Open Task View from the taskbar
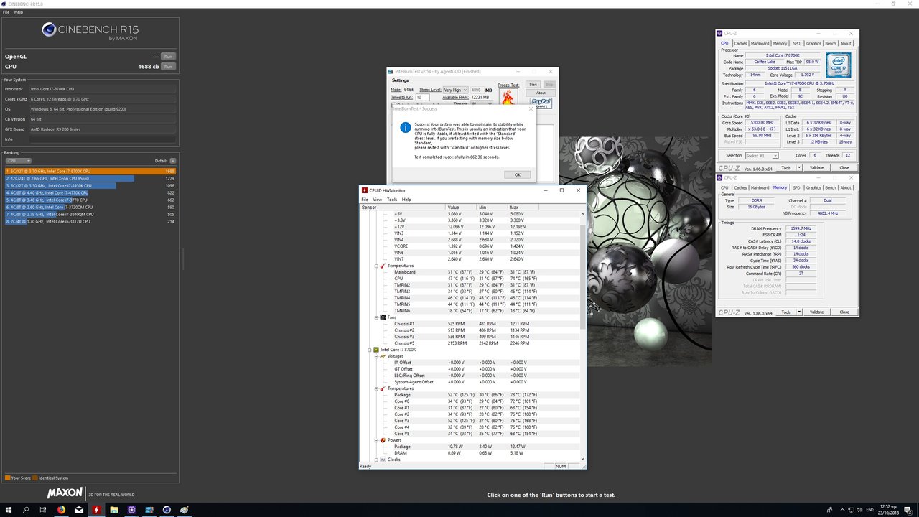This screenshot has height=517, width=919. (44, 510)
